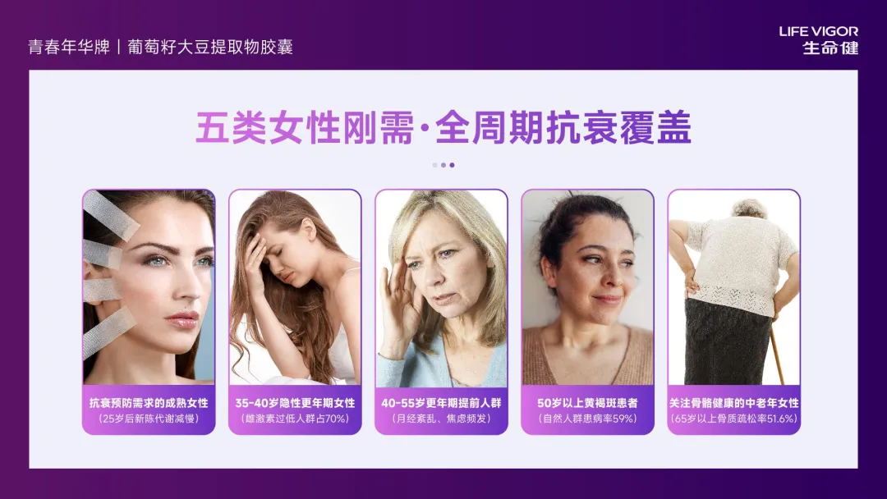Click the LIFE VIGOR logo text
The width and height of the screenshot is (887, 499).
pyautogui.click(x=819, y=32)
